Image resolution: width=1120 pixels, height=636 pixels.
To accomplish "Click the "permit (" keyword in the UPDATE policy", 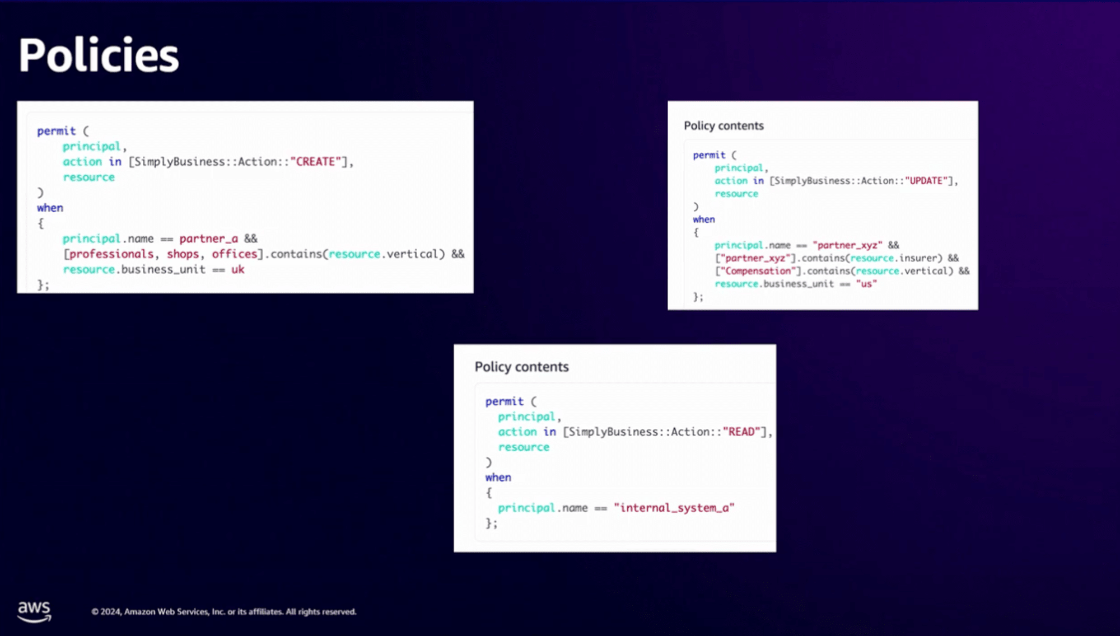I will [x=715, y=155].
